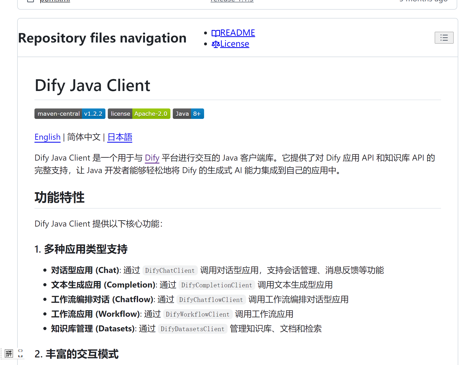
Task: Follow the Dify link in the intro paragraph
Action: tap(152, 158)
